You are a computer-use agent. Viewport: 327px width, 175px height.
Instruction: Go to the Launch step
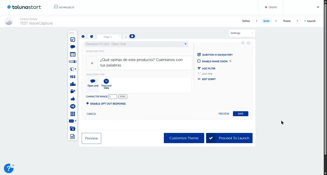[310, 21]
